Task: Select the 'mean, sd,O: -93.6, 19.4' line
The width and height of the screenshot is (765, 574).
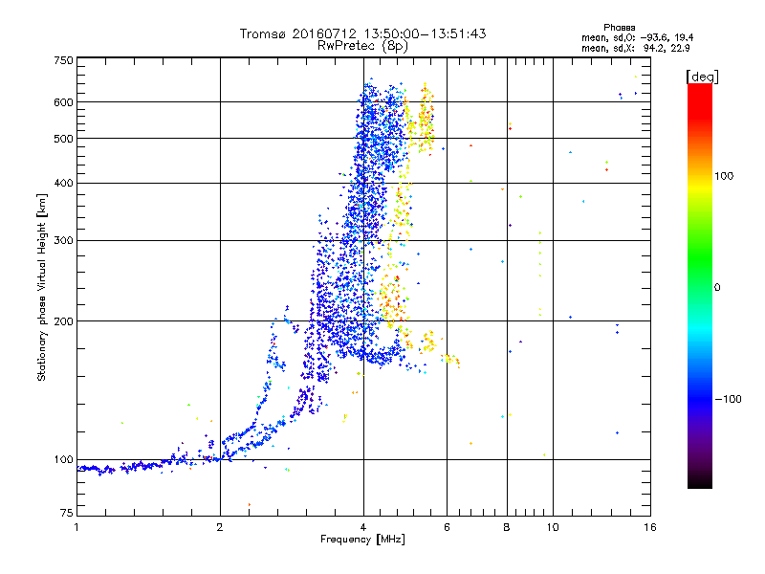Action: 637,38
